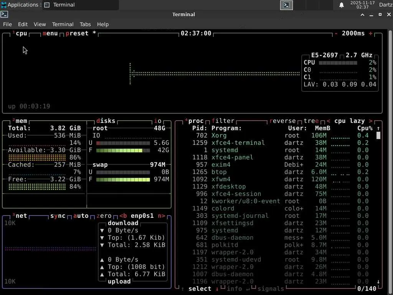Click process list scroll-down arrow

point(378,282)
